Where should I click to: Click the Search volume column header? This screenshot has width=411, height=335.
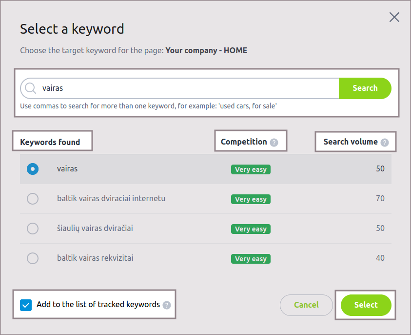click(351, 142)
